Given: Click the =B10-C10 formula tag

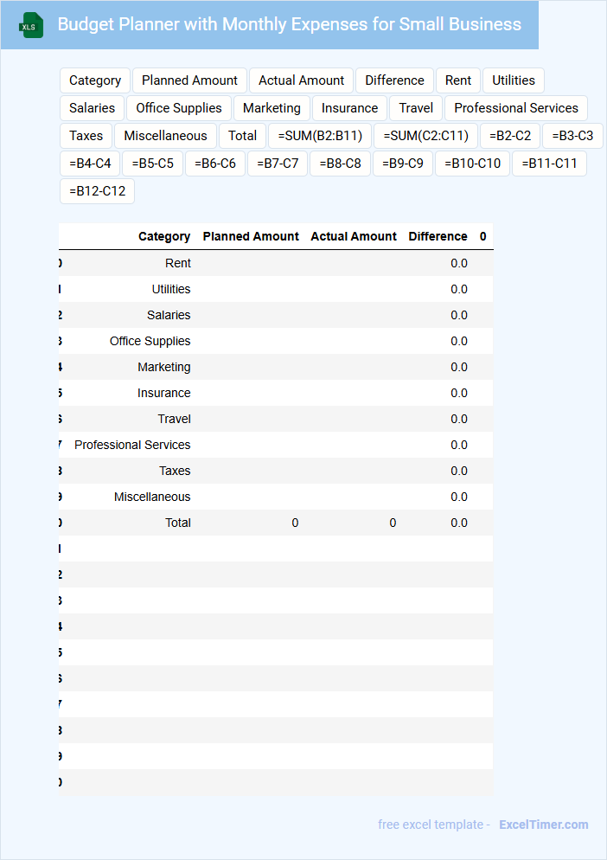Looking at the screenshot, I should pyautogui.click(x=472, y=164).
